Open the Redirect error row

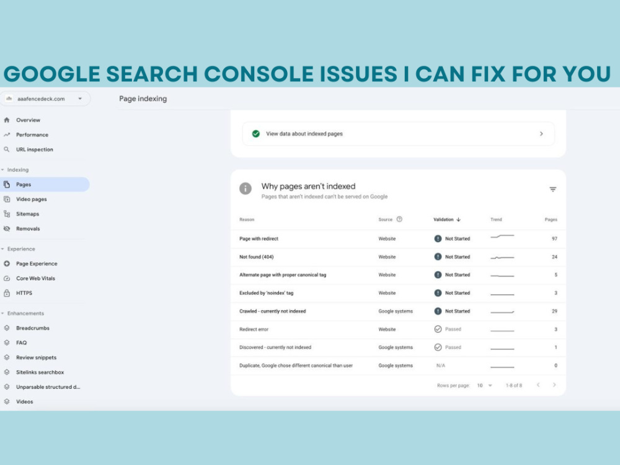pos(398,329)
